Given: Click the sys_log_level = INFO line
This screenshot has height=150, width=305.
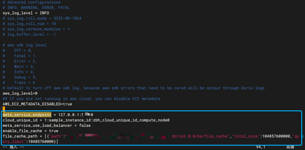Looking at the screenshot, I should click(26, 13).
